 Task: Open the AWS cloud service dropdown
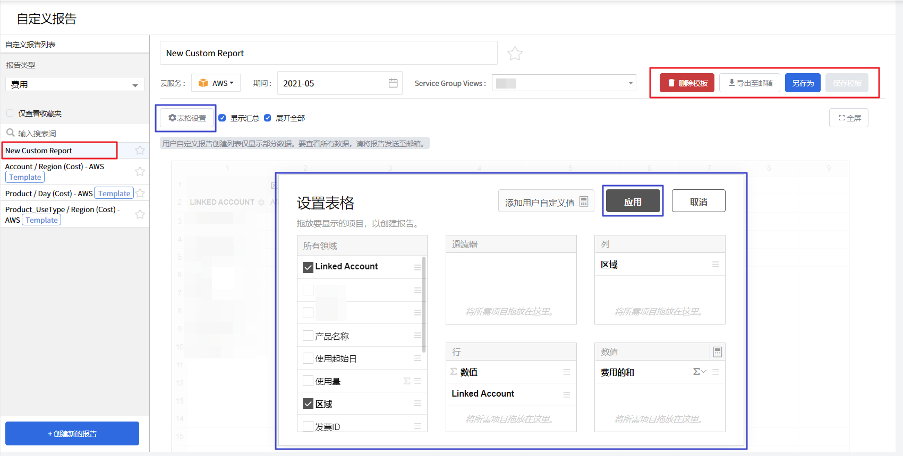click(x=216, y=83)
